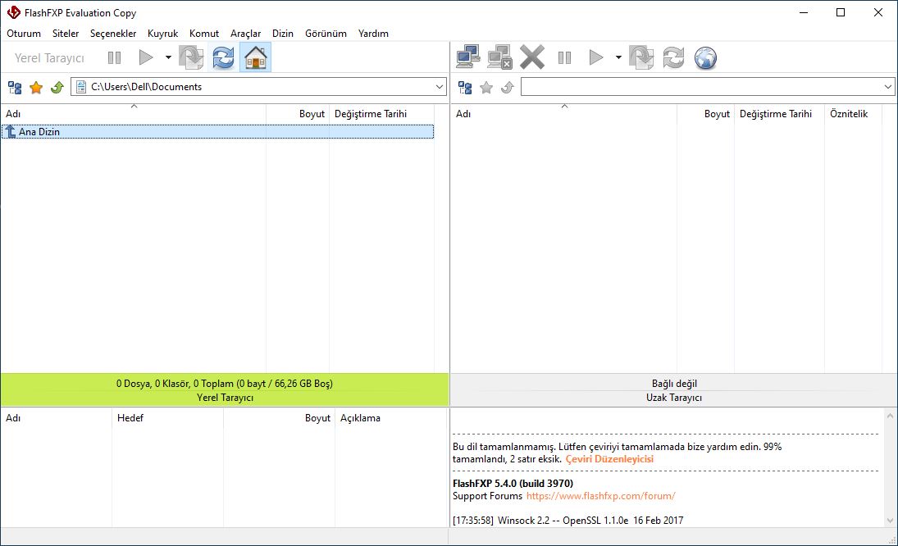The height and width of the screenshot is (546, 898).
Task: Click the log scrollbar up arrow
Action: [x=890, y=416]
